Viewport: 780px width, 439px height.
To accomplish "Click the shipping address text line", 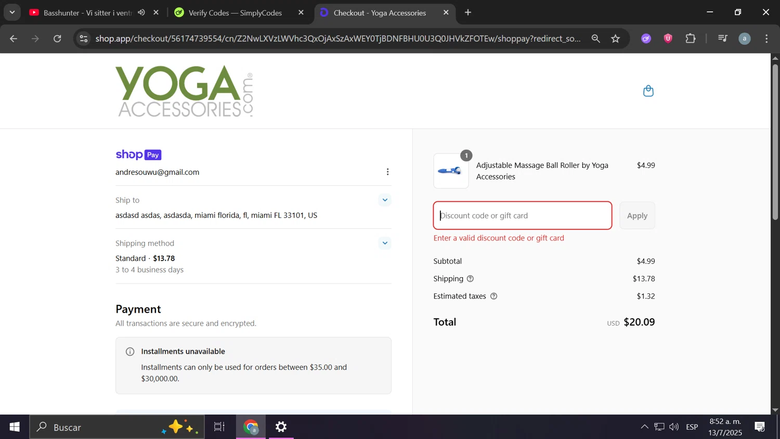I will click(216, 215).
